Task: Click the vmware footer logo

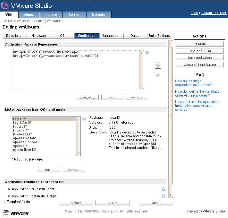Action: tap(16, 213)
